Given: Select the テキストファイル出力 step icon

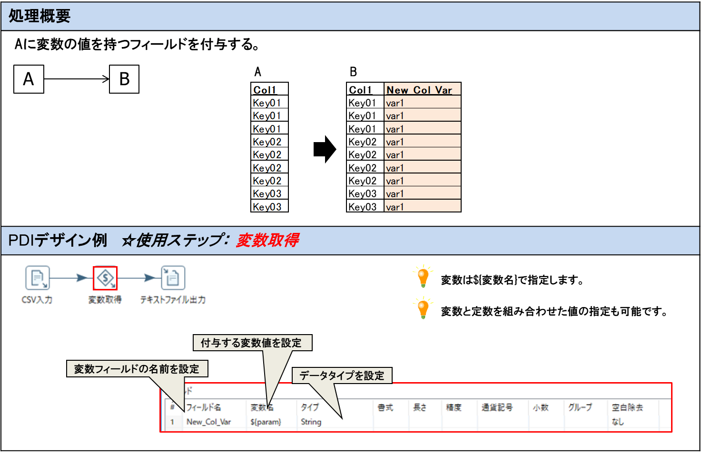Looking at the screenshot, I should (x=173, y=278).
